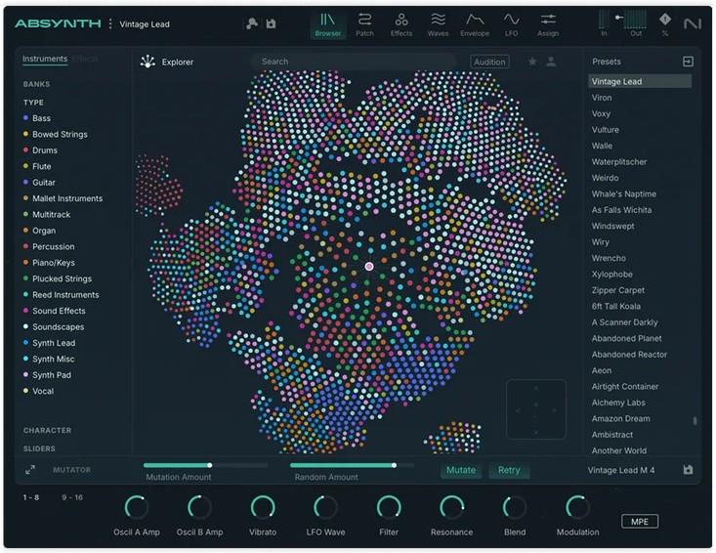Screen dimensions: 716x553
Task: Toggle the user presets filter icon
Action: click(551, 62)
